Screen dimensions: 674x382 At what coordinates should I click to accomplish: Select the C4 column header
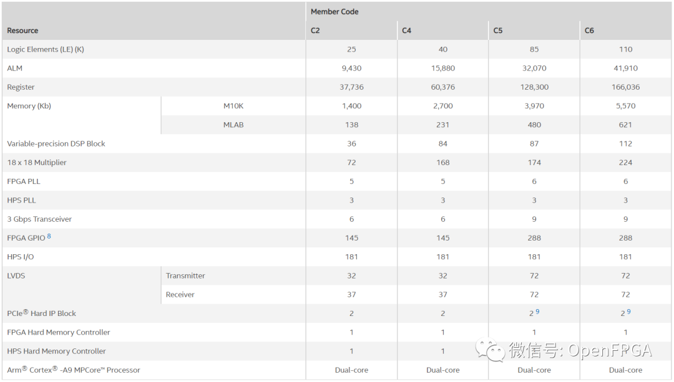click(x=406, y=31)
